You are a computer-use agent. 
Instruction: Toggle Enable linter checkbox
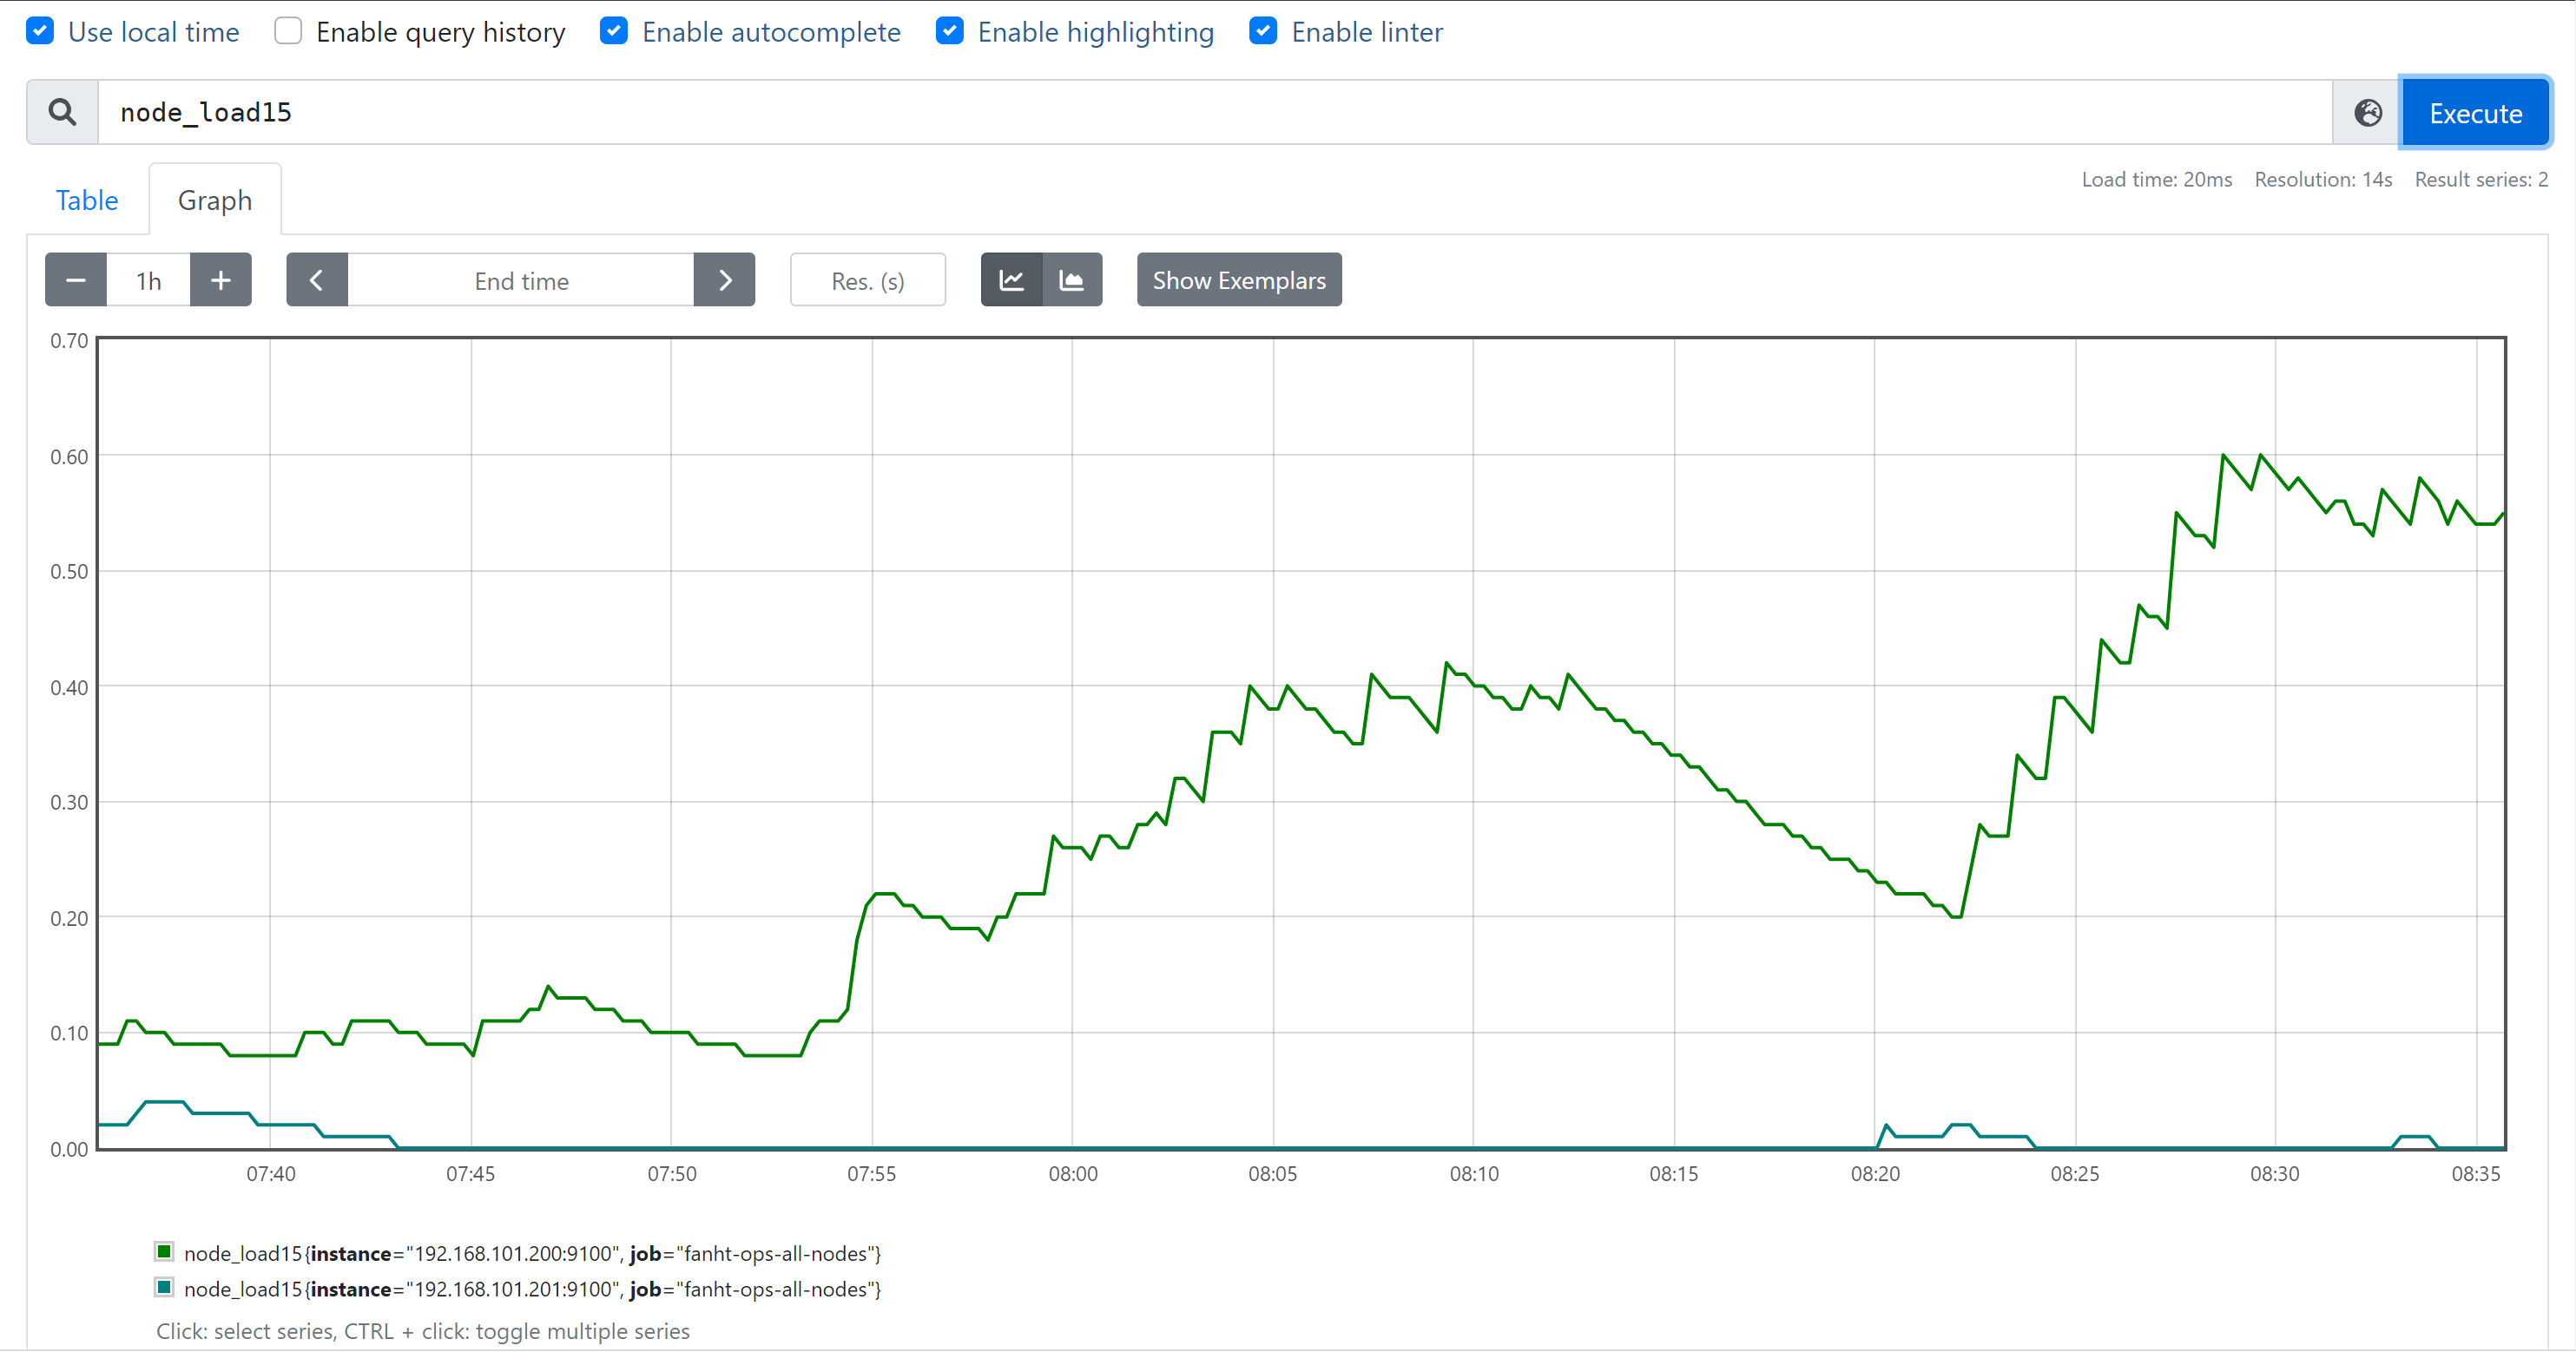point(1264,31)
